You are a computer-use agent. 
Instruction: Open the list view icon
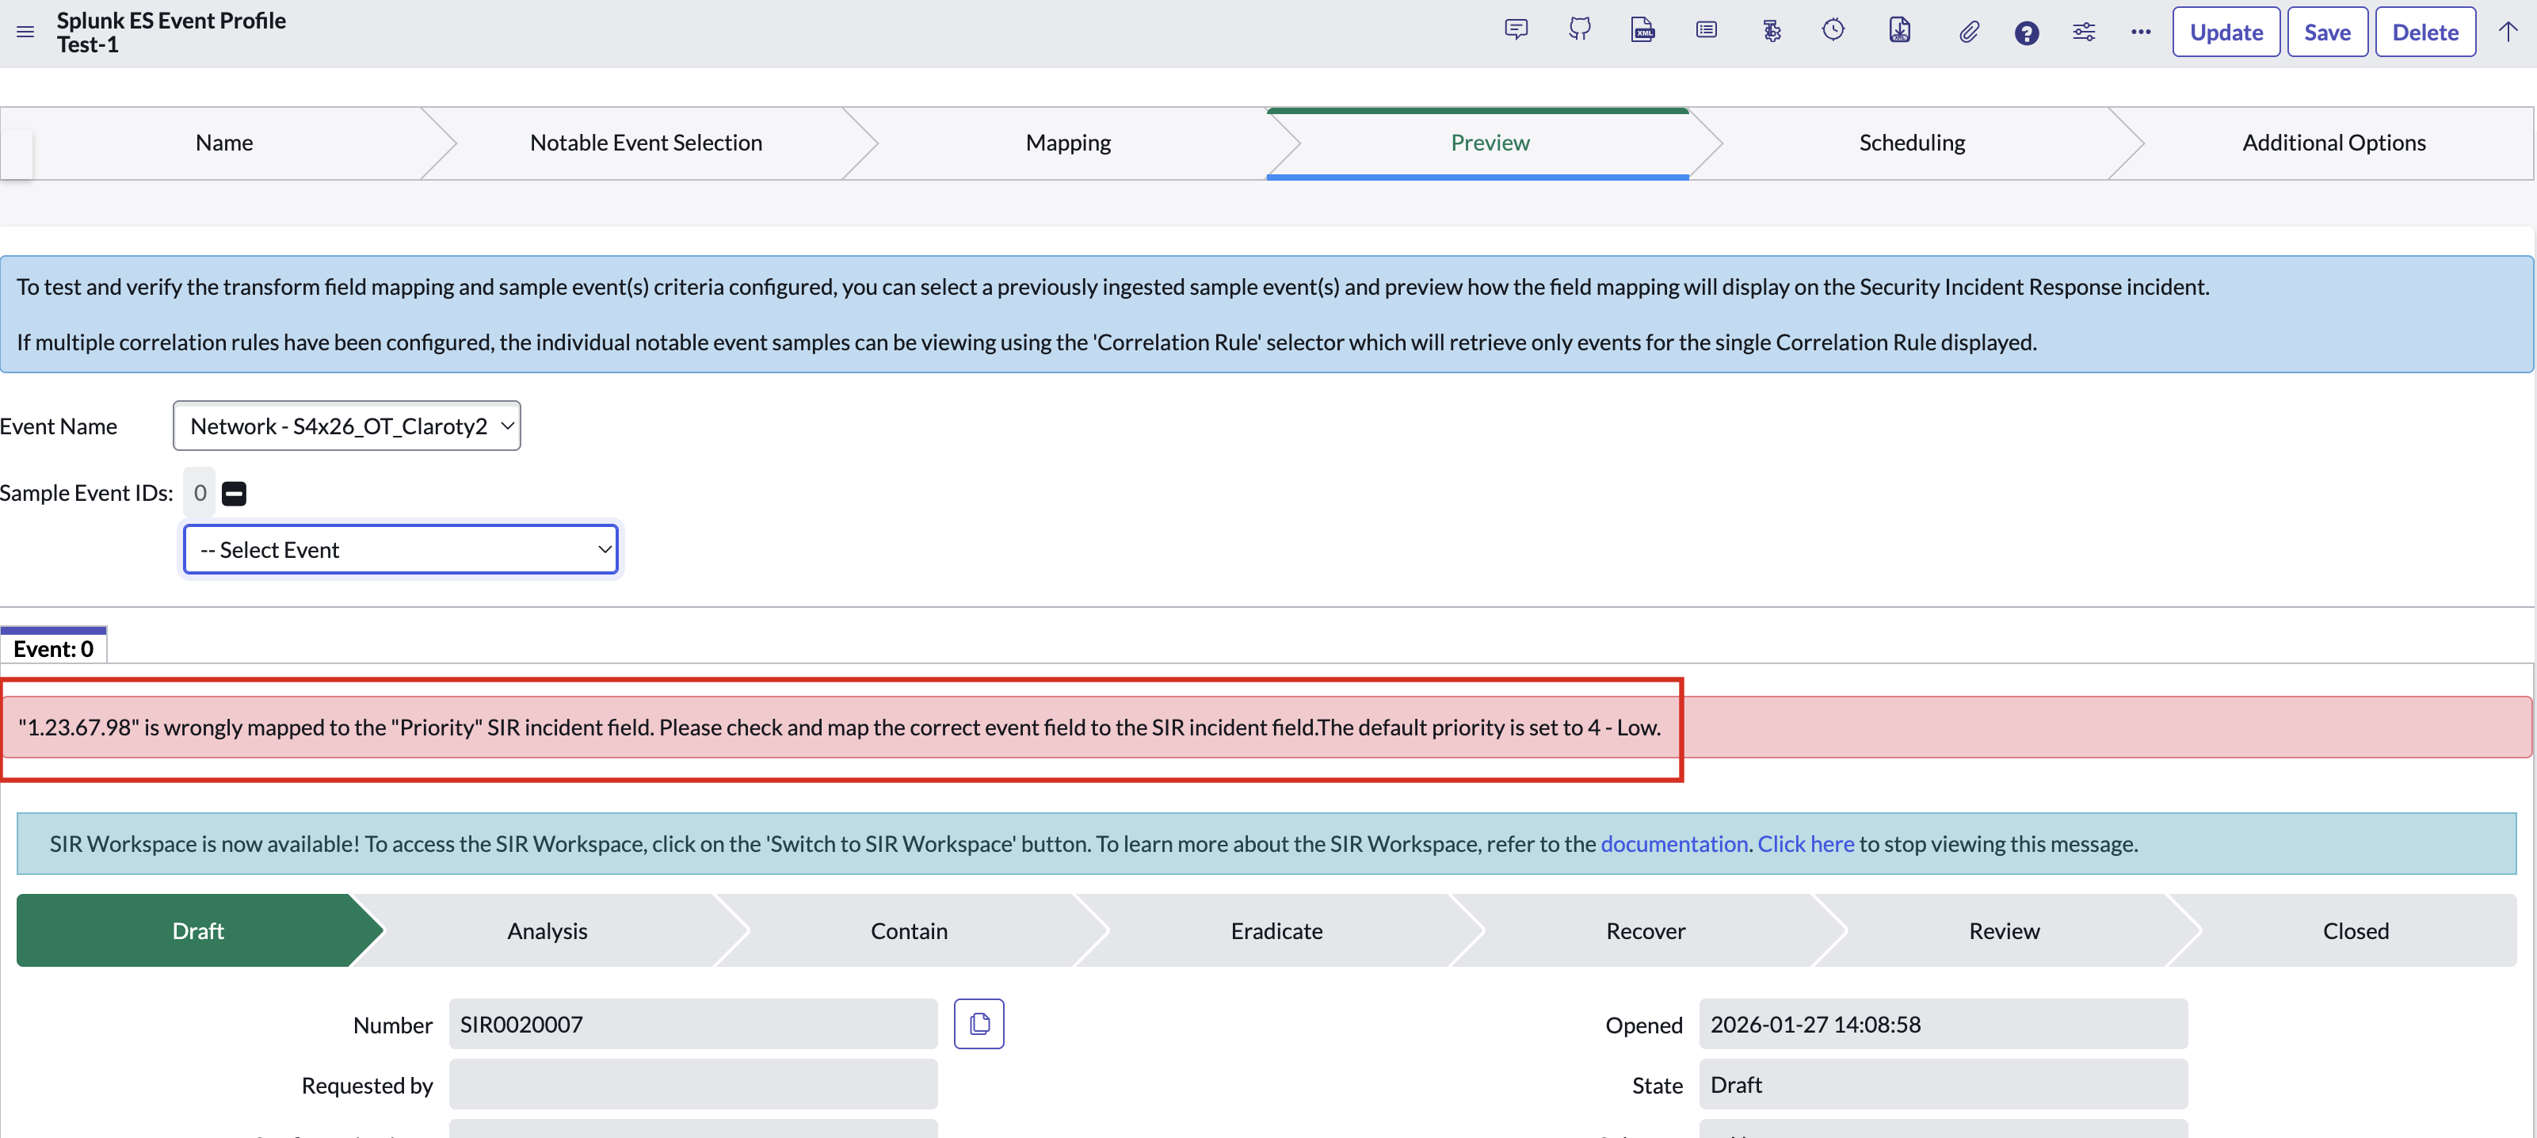[1707, 31]
